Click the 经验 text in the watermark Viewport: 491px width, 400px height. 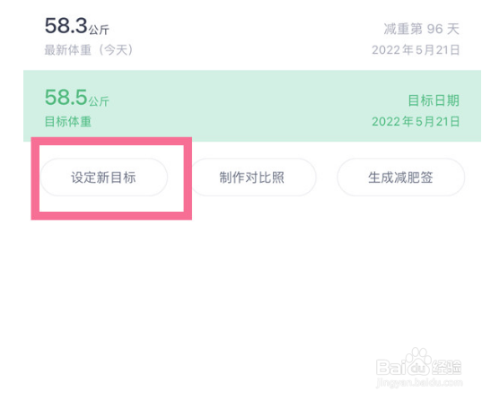(x=446, y=367)
